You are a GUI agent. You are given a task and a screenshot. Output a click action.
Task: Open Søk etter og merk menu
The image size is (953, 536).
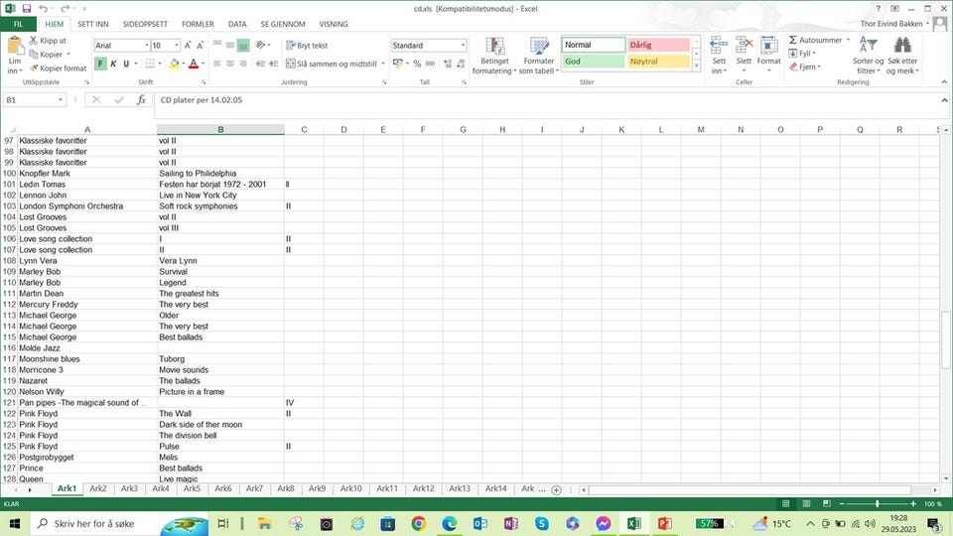(x=902, y=56)
